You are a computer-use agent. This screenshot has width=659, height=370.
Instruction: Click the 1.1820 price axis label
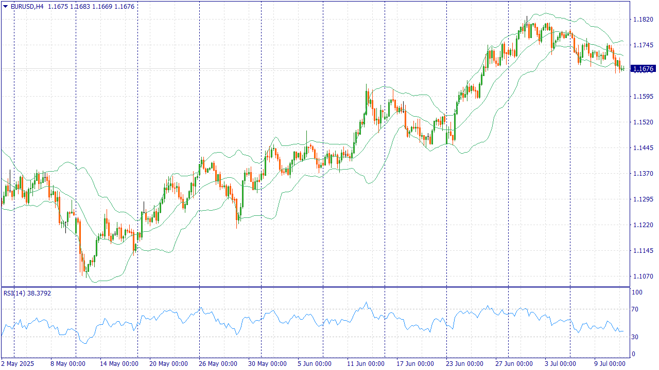(x=643, y=20)
